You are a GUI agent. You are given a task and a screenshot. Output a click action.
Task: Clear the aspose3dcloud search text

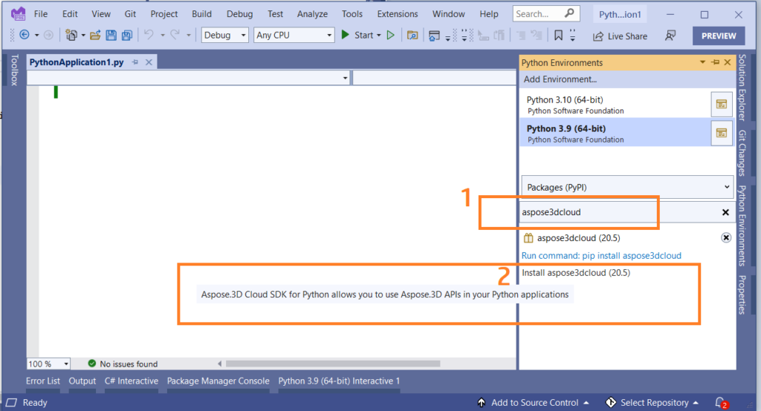point(725,212)
